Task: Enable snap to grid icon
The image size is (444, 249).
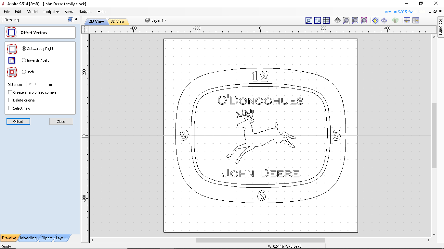Action: [326, 20]
